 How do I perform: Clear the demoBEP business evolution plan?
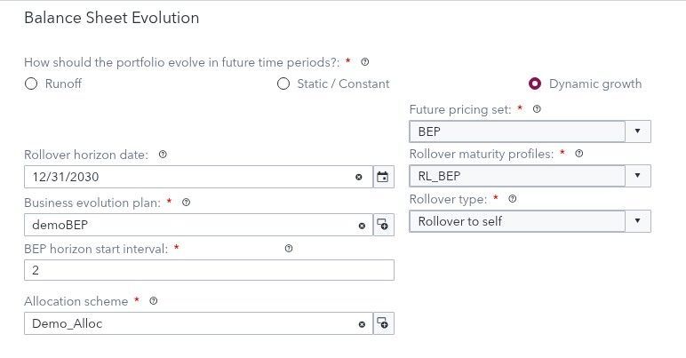pos(362,226)
